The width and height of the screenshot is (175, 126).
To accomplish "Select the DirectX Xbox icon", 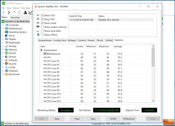I will [7, 53].
